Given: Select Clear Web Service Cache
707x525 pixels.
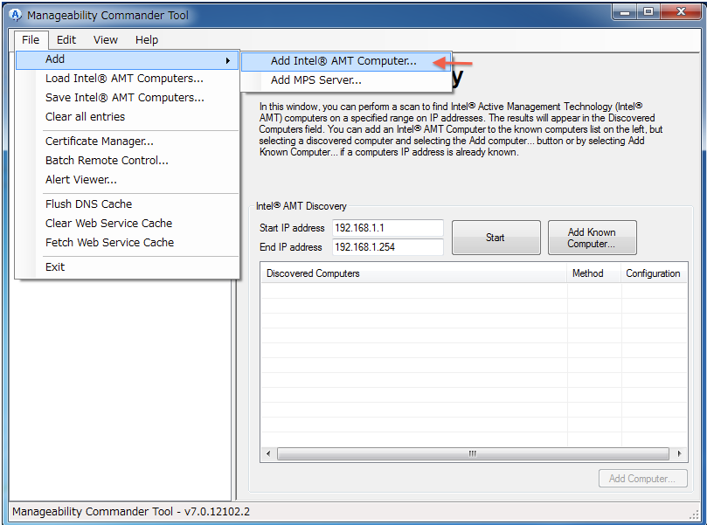Looking at the screenshot, I should pos(127,224).
